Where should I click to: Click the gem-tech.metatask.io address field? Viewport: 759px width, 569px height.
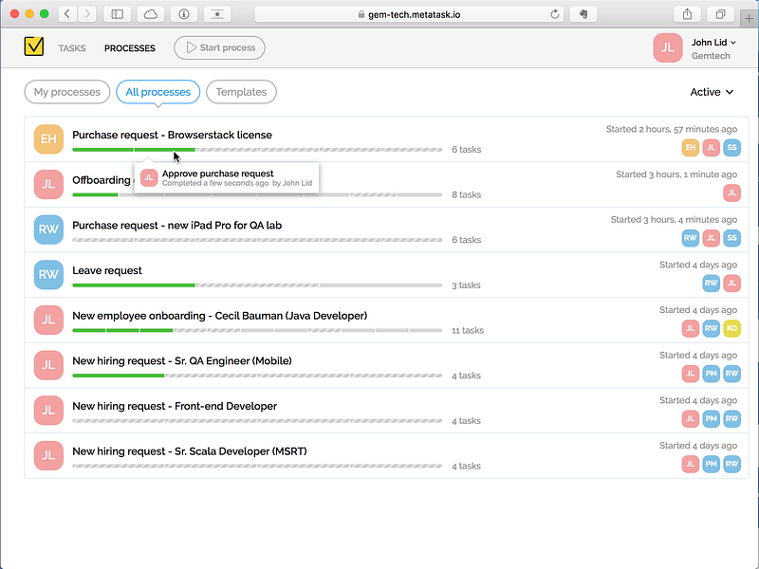tap(410, 14)
